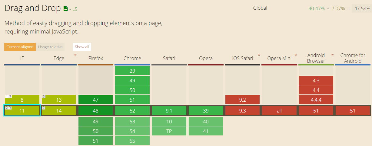Click the asterisk next to the Edge header
This screenshot has width=372, height=146.
[75, 56]
